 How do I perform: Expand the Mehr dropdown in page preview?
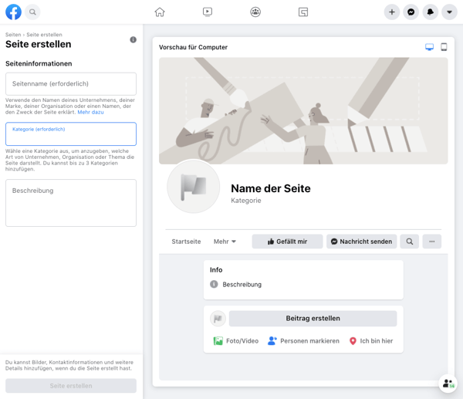point(225,242)
